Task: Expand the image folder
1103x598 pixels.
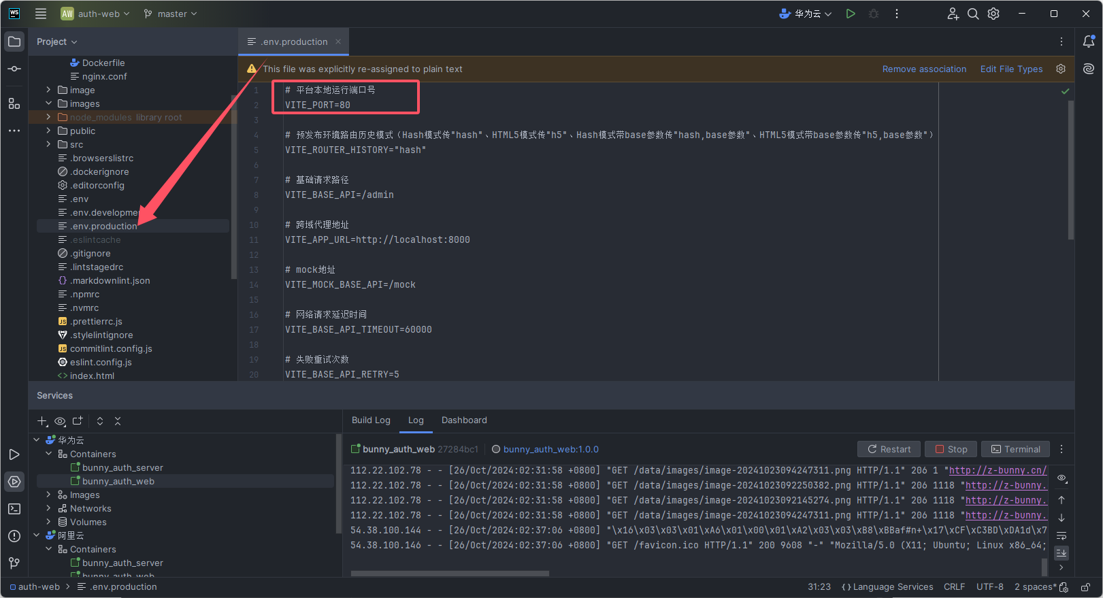Action: tap(48, 90)
